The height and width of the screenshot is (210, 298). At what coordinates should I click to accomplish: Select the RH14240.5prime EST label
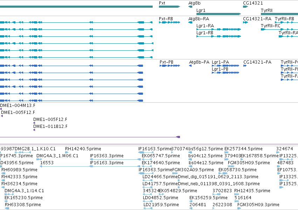coord(83,149)
